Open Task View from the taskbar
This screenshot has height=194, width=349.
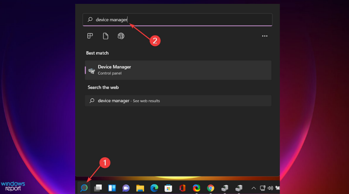pos(98,188)
